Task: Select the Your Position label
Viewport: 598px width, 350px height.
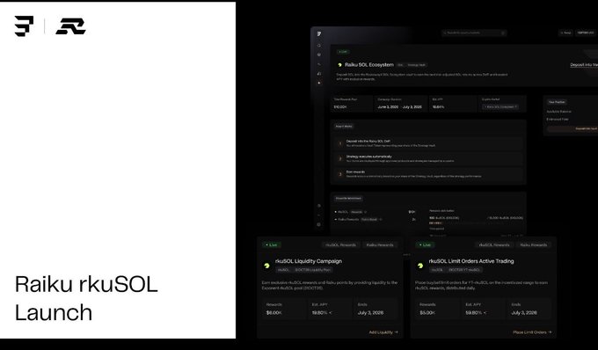Action: (x=557, y=102)
